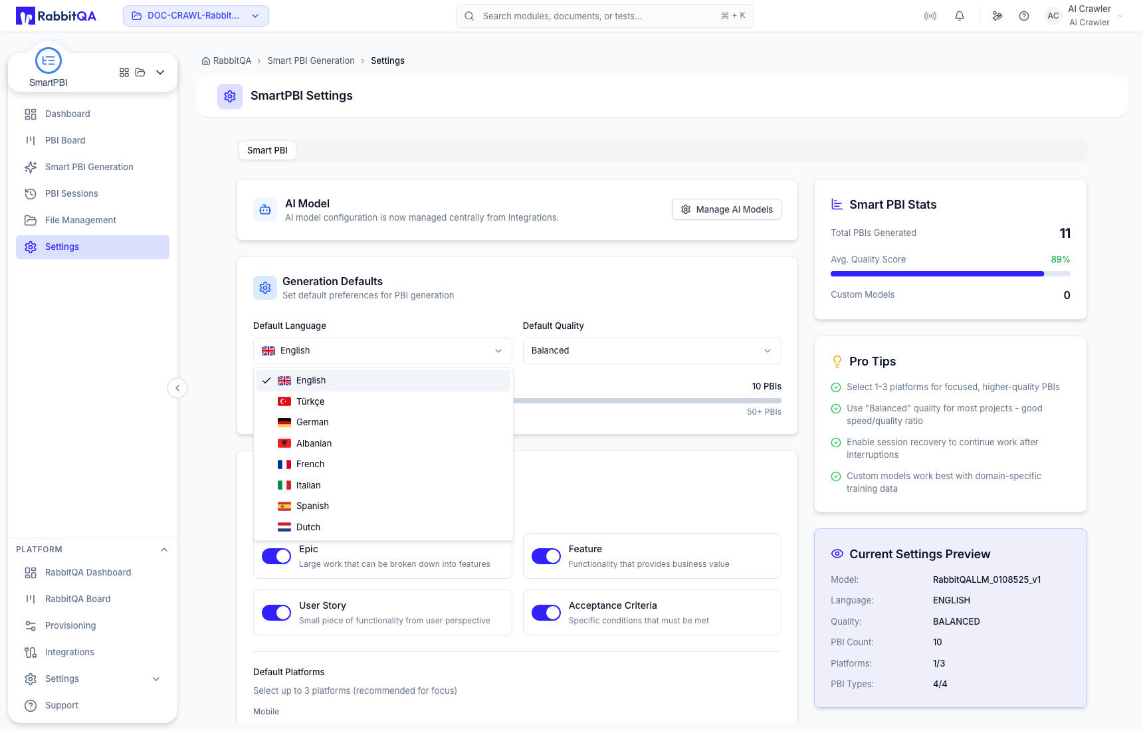Click the SmartPBI module logo icon
The height and width of the screenshot is (731, 1143).
click(x=49, y=60)
